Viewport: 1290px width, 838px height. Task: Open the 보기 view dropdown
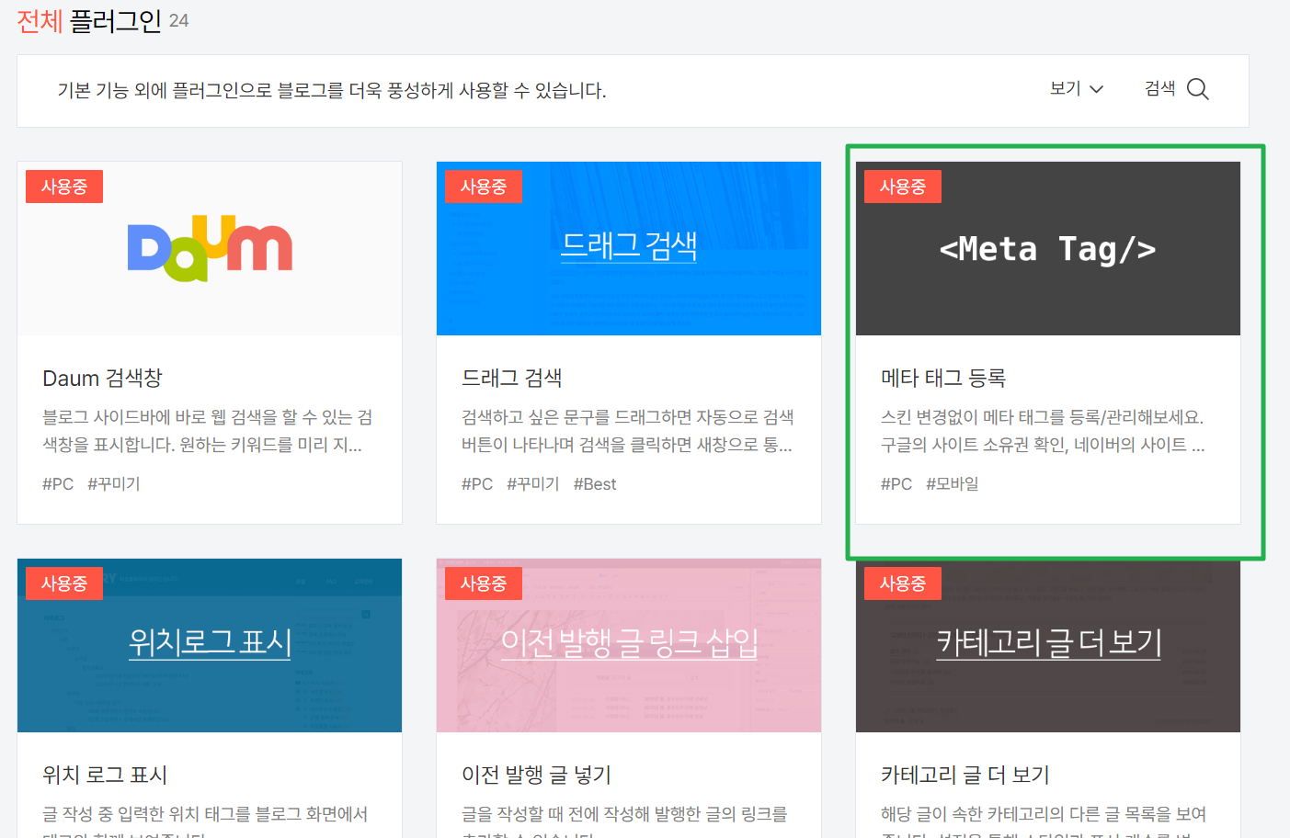coord(1076,89)
